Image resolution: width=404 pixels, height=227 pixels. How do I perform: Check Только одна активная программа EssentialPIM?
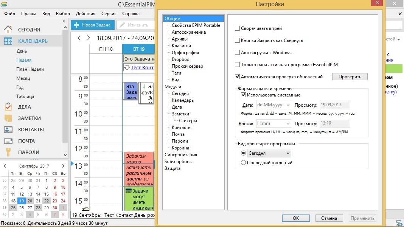[237, 65]
